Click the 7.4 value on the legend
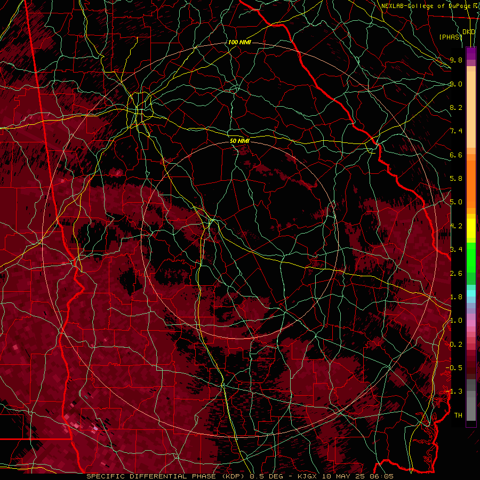Screen dimensions: 480x480 point(456,131)
